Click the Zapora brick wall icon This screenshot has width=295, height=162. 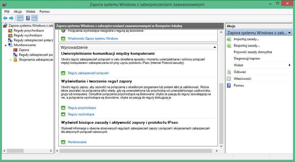point(16,50)
